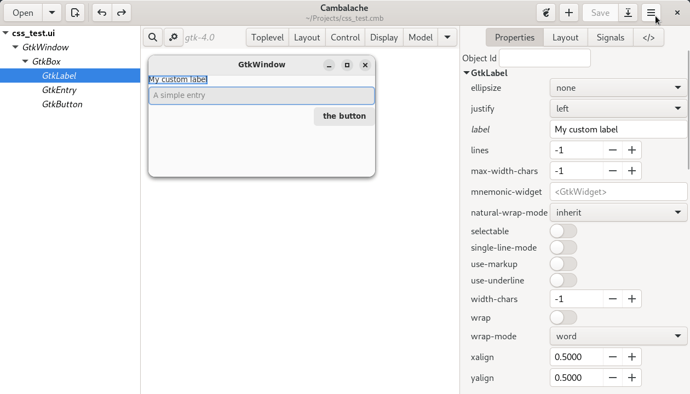Click the Object Id input field
Image resolution: width=690 pixels, height=394 pixels.
point(545,58)
